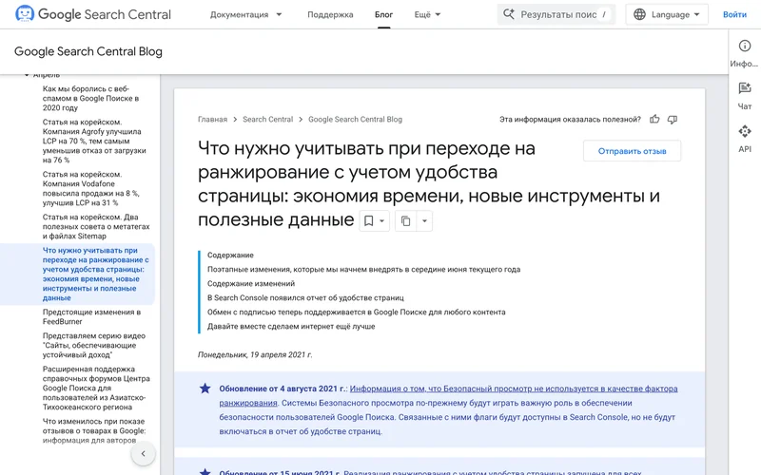
Task: Click the globe icon in Language button
Action: point(639,14)
